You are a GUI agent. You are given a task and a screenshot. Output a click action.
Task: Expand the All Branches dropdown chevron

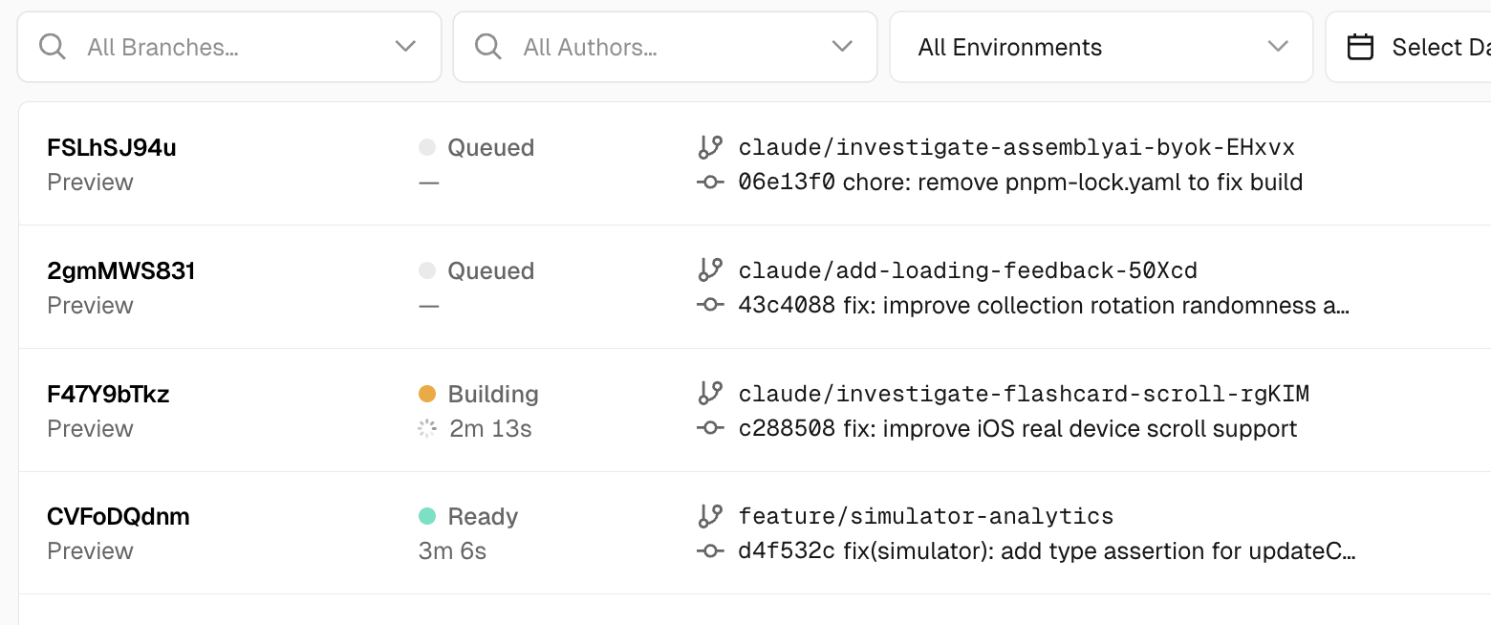(405, 47)
